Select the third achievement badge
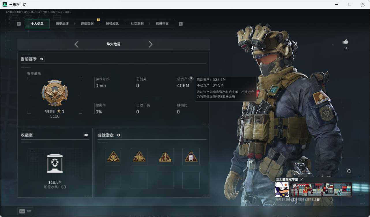This screenshot has width=370, height=217. pos(165,157)
